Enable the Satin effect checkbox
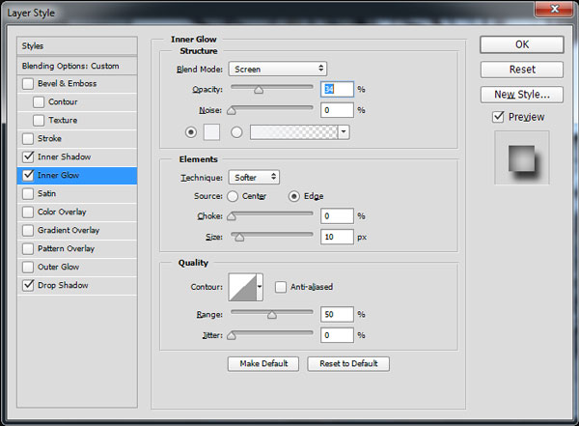Screen dimensions: 579x426 28,193
